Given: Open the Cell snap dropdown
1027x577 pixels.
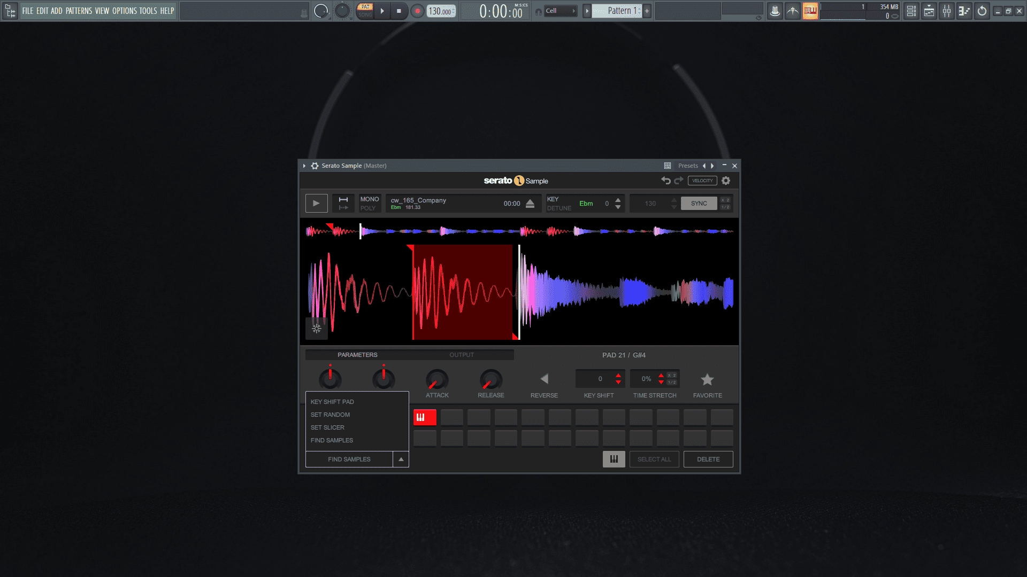Looking at the screenshot, I should pos(561,11).
